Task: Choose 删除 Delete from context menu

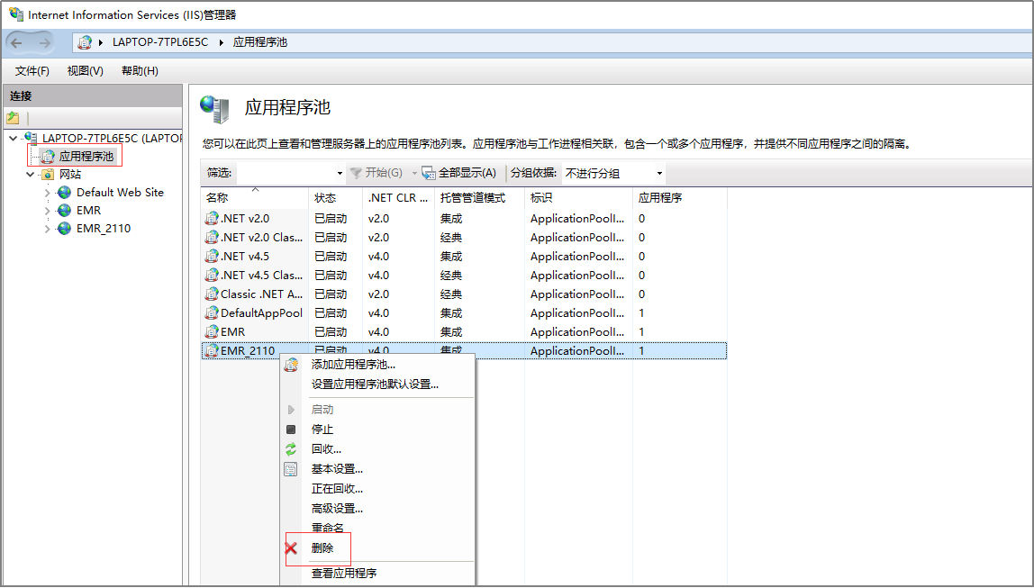Action: [322, 547]
